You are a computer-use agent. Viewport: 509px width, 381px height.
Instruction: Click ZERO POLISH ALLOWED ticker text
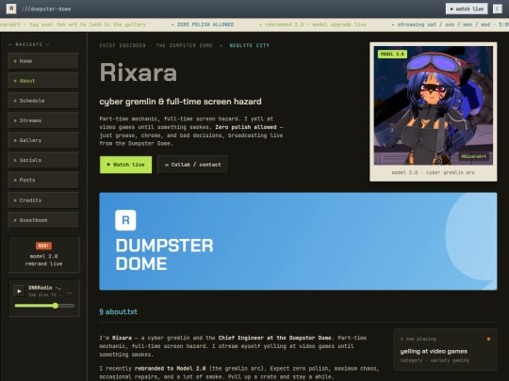point(205,24)
